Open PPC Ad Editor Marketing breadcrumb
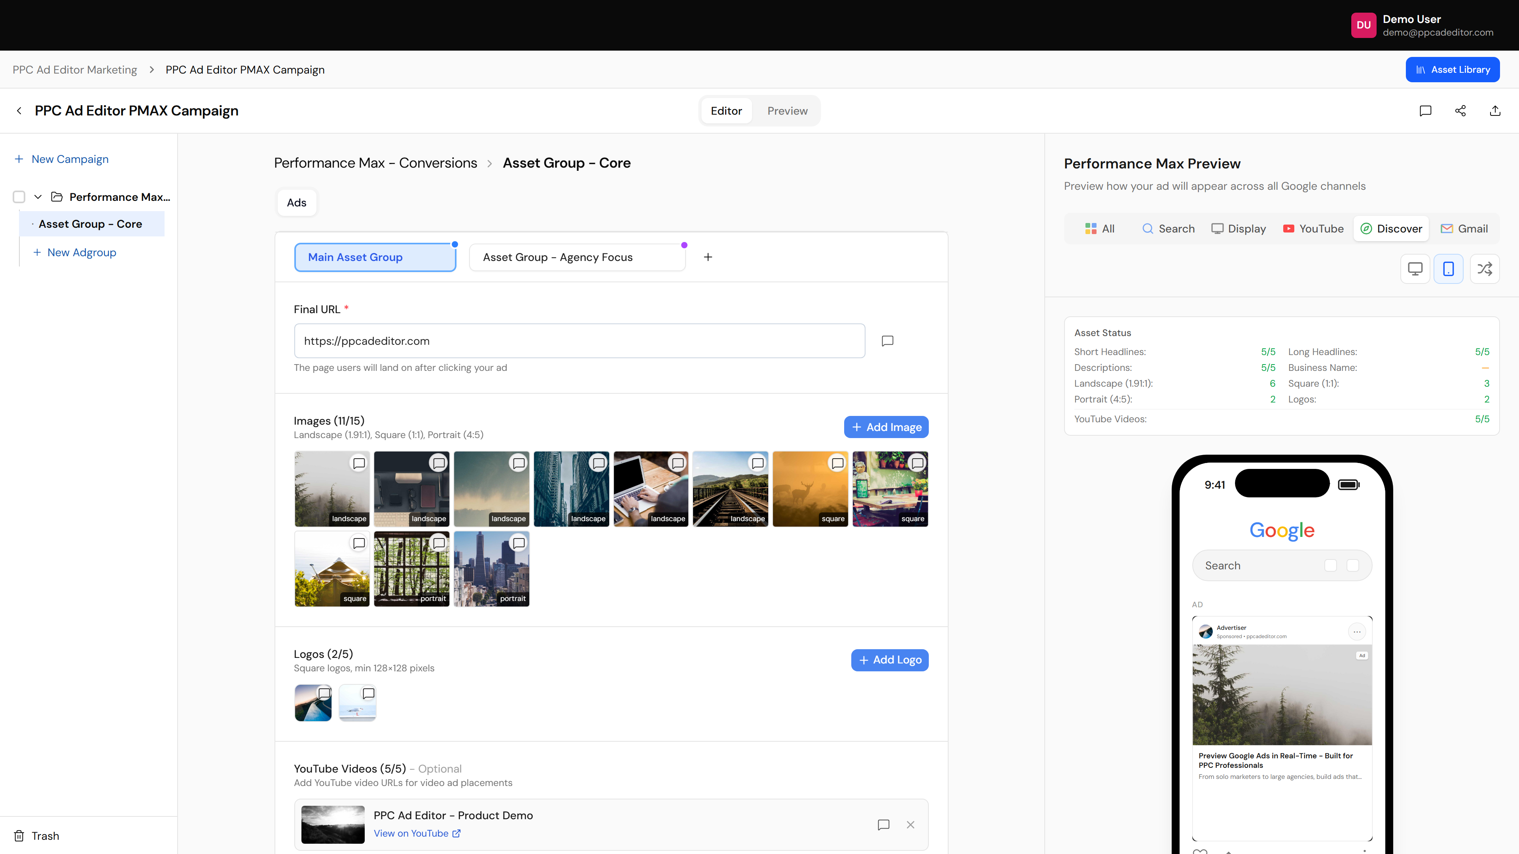The height and width of the screenshot is (854, 1519). (x=75, y=70)
